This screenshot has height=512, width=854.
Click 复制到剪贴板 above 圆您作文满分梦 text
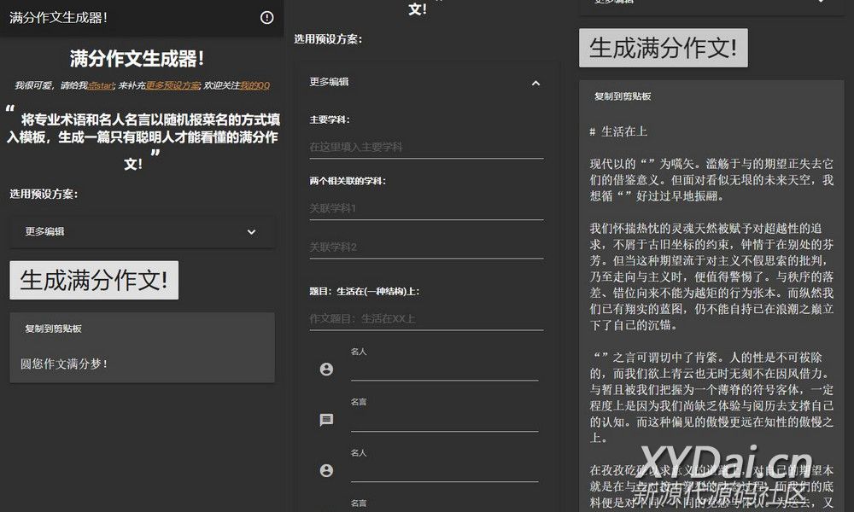coord(53,328)
